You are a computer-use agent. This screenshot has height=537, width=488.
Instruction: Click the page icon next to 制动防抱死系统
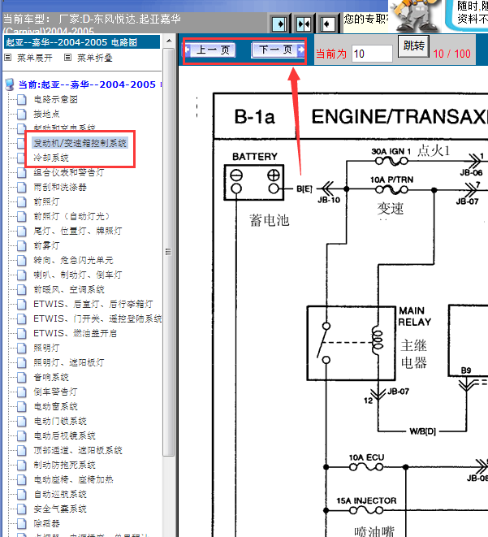point(22,465)
